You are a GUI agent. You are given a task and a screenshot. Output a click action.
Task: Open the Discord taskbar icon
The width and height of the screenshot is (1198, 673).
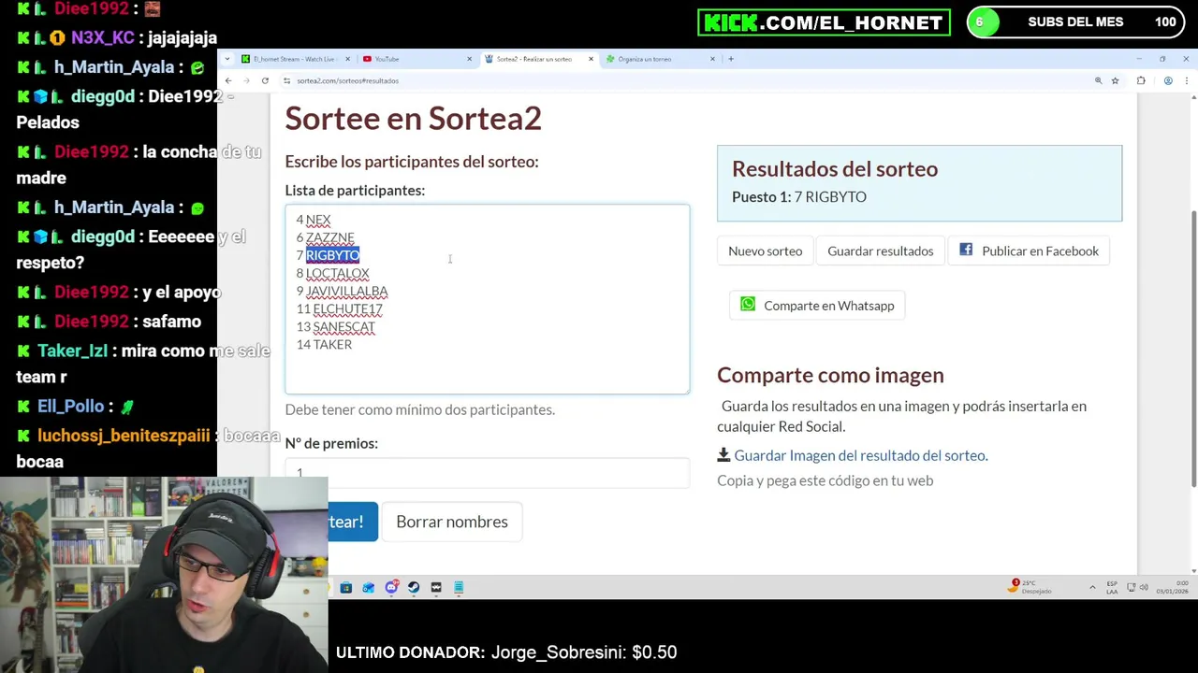coord(391,587)
